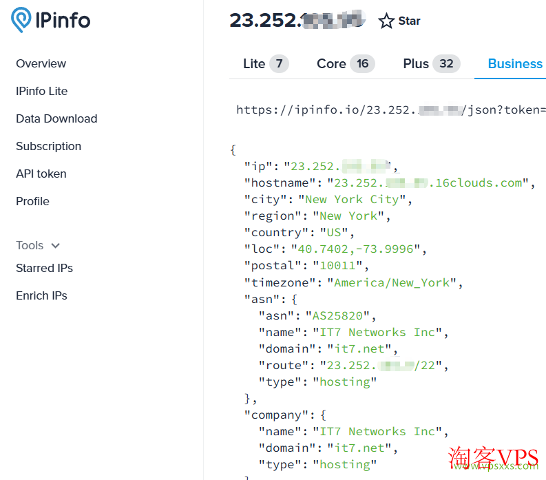Open the API token page
Image resolution: width=546 pixels, height=480 pixels.
[41, 174]
